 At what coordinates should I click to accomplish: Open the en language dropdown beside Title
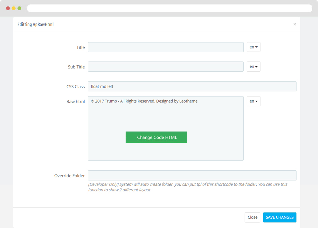pyautogui.click(x=253, y=47)
